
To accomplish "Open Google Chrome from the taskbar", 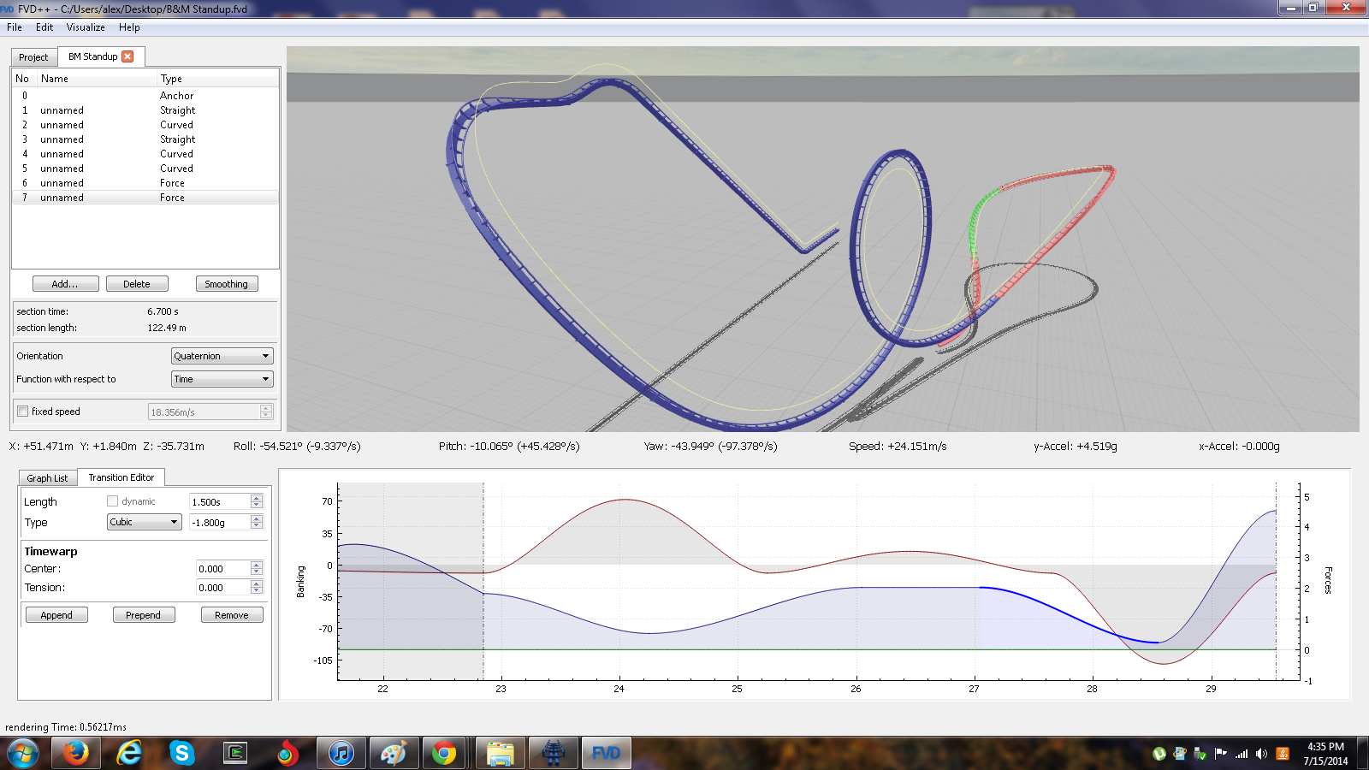I will [x=444, y=753].
